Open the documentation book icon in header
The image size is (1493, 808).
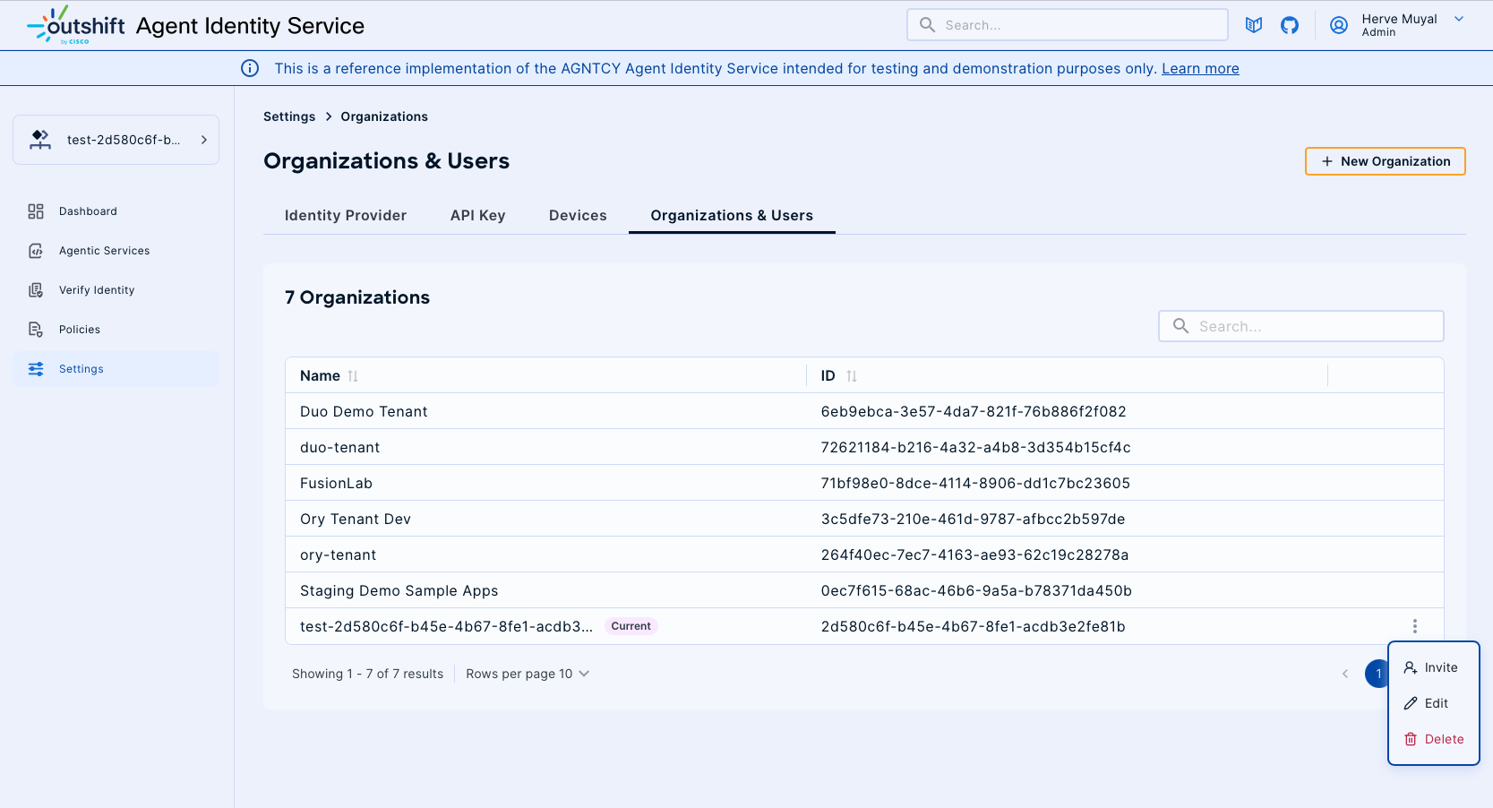tap(1254, 25)
